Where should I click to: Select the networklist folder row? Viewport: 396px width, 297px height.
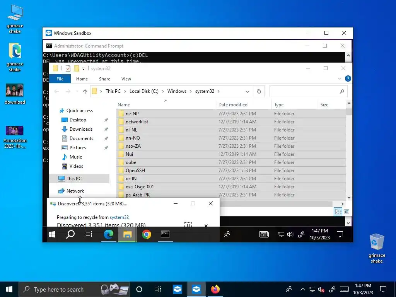[231, 122]
